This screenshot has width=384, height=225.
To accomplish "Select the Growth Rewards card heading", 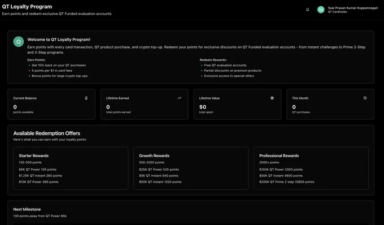I will point(154,155).
